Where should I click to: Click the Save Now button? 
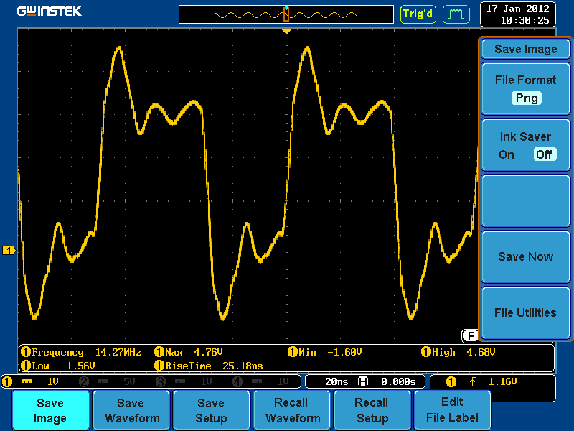coord(525,256)
